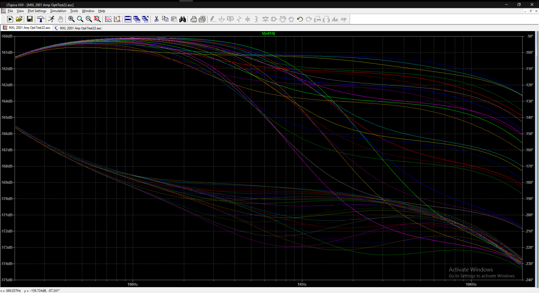Click the -168dB left axis label
539x293 pixels.
[6, 166]
